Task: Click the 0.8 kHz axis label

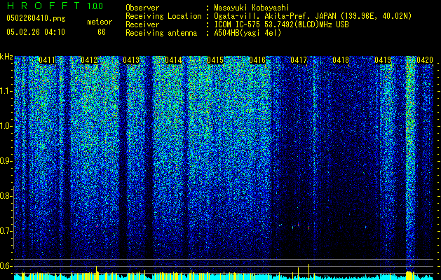Action: coord(6,196)
